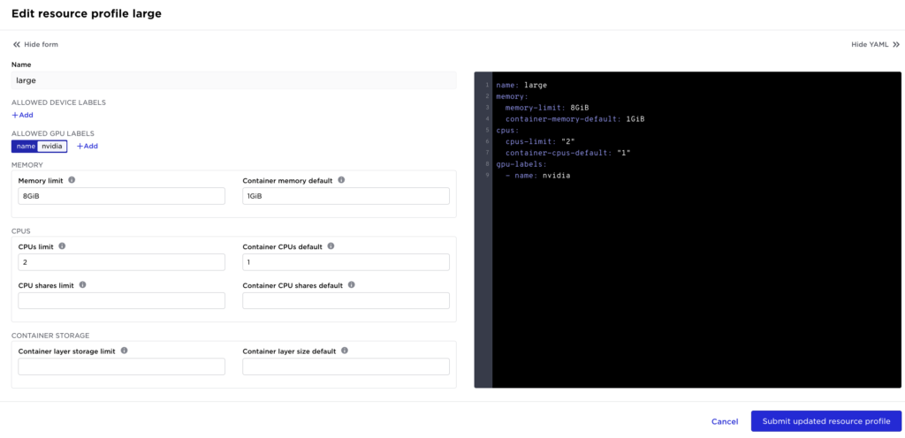Click the Container memory default info icon
Viewport: 905px width, 438px height.
click(341, 180)
